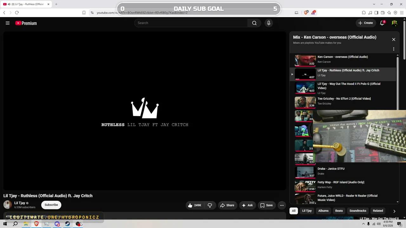406x228 pixels.
Task: Share this video
Action: click(227, 205)
